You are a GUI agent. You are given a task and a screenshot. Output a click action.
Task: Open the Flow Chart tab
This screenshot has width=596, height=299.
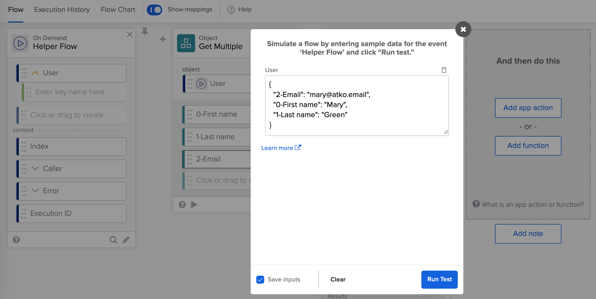click(x=118, y=10)
